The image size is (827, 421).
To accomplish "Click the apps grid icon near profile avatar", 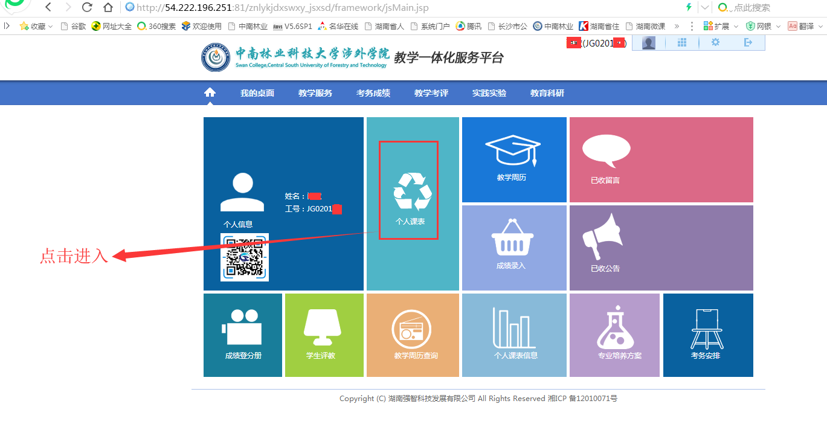I will click(x=682, y=42).
